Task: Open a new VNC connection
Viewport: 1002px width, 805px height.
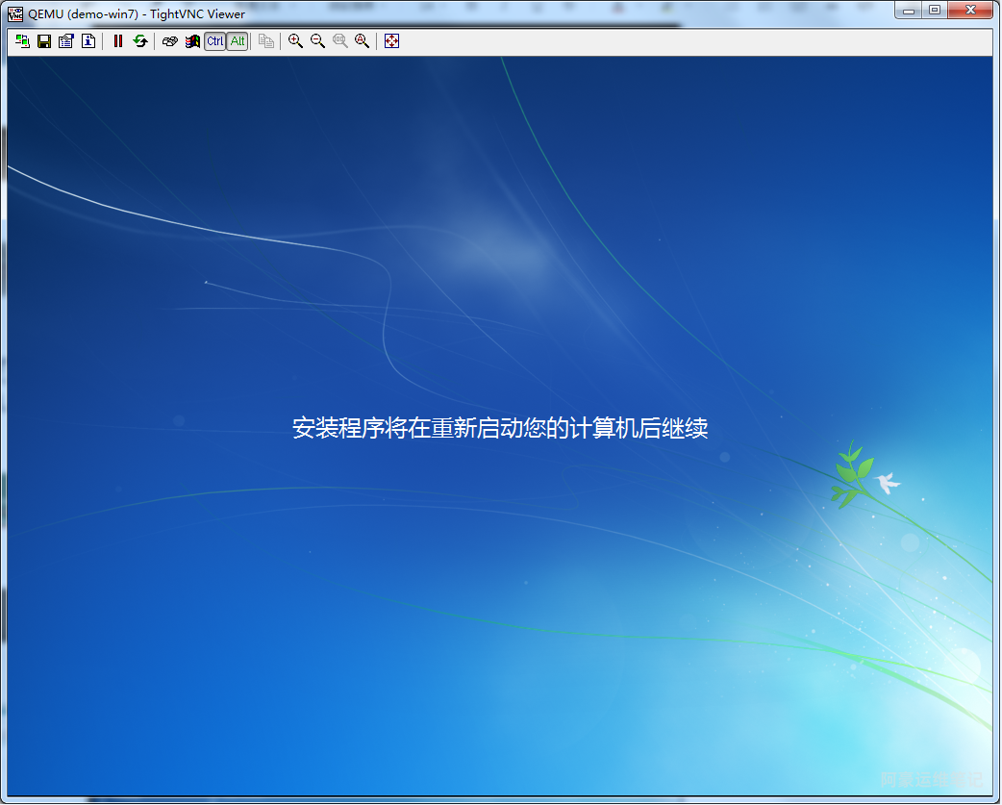Action: click(x=22, y=41)
